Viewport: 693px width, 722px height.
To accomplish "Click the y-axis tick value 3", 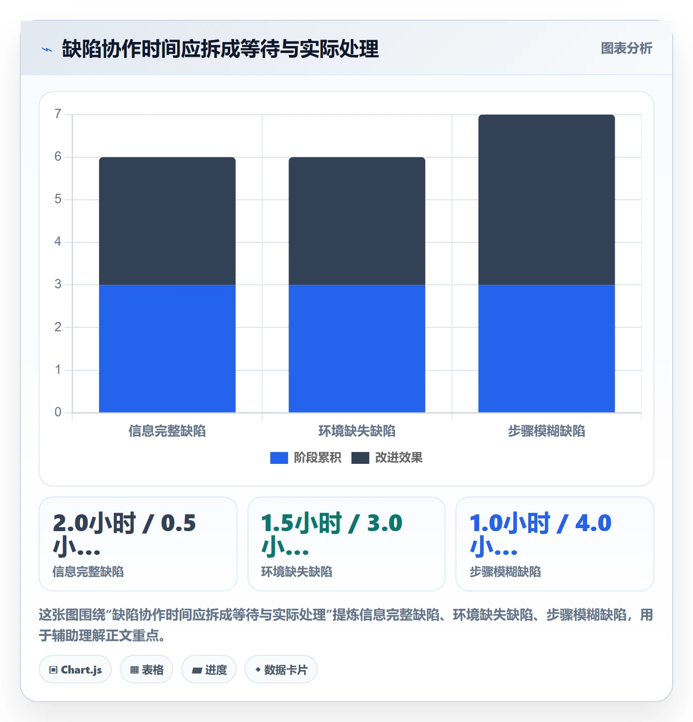I will point(58,284).
